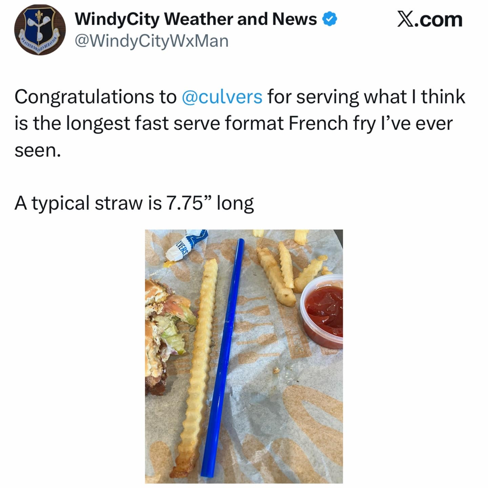
Task: Click the Culver's wrapper piece in photo
Action: coord(186,245)
